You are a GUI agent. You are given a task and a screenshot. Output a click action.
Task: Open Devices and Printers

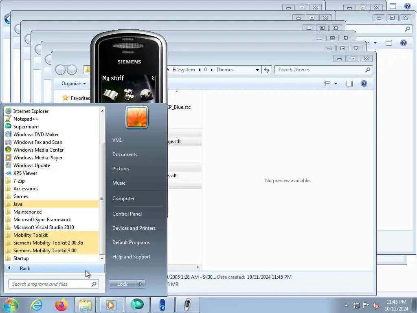[134, 228]
